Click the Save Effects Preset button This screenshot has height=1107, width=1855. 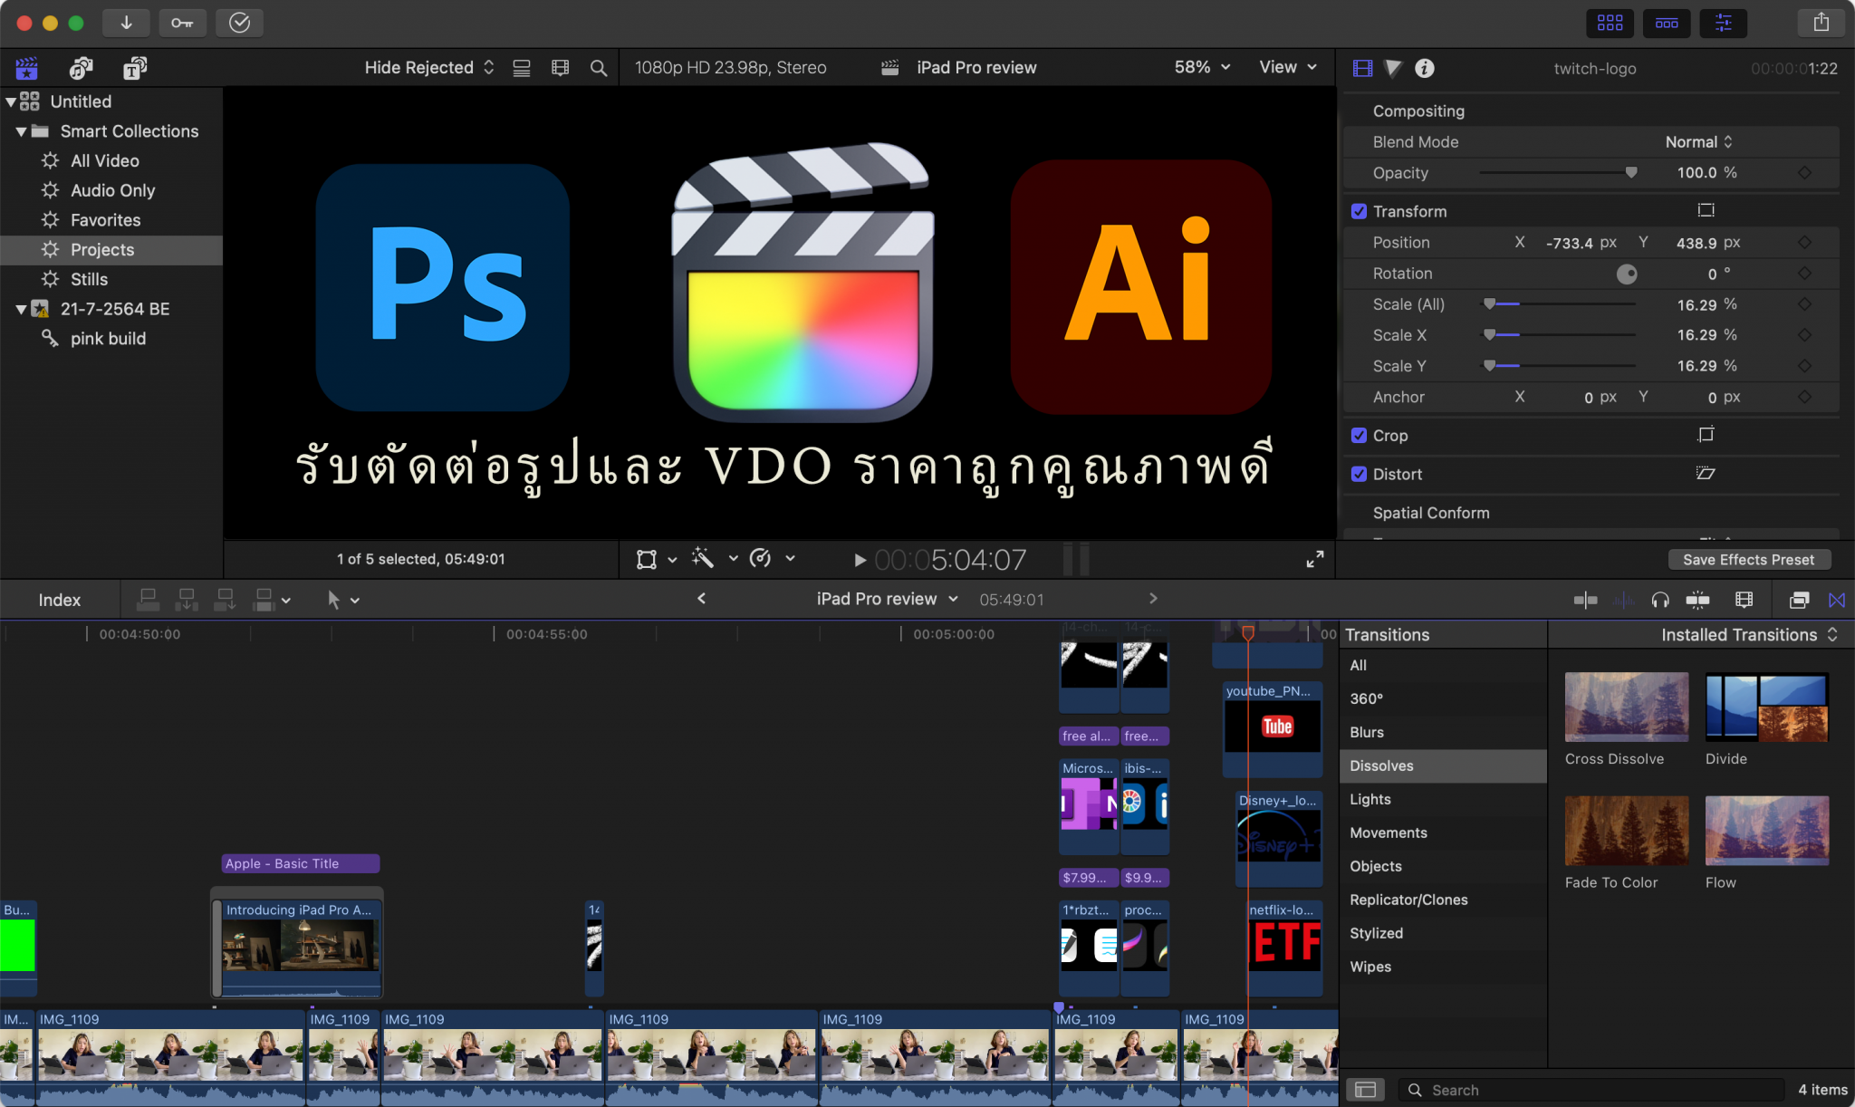1748,559
